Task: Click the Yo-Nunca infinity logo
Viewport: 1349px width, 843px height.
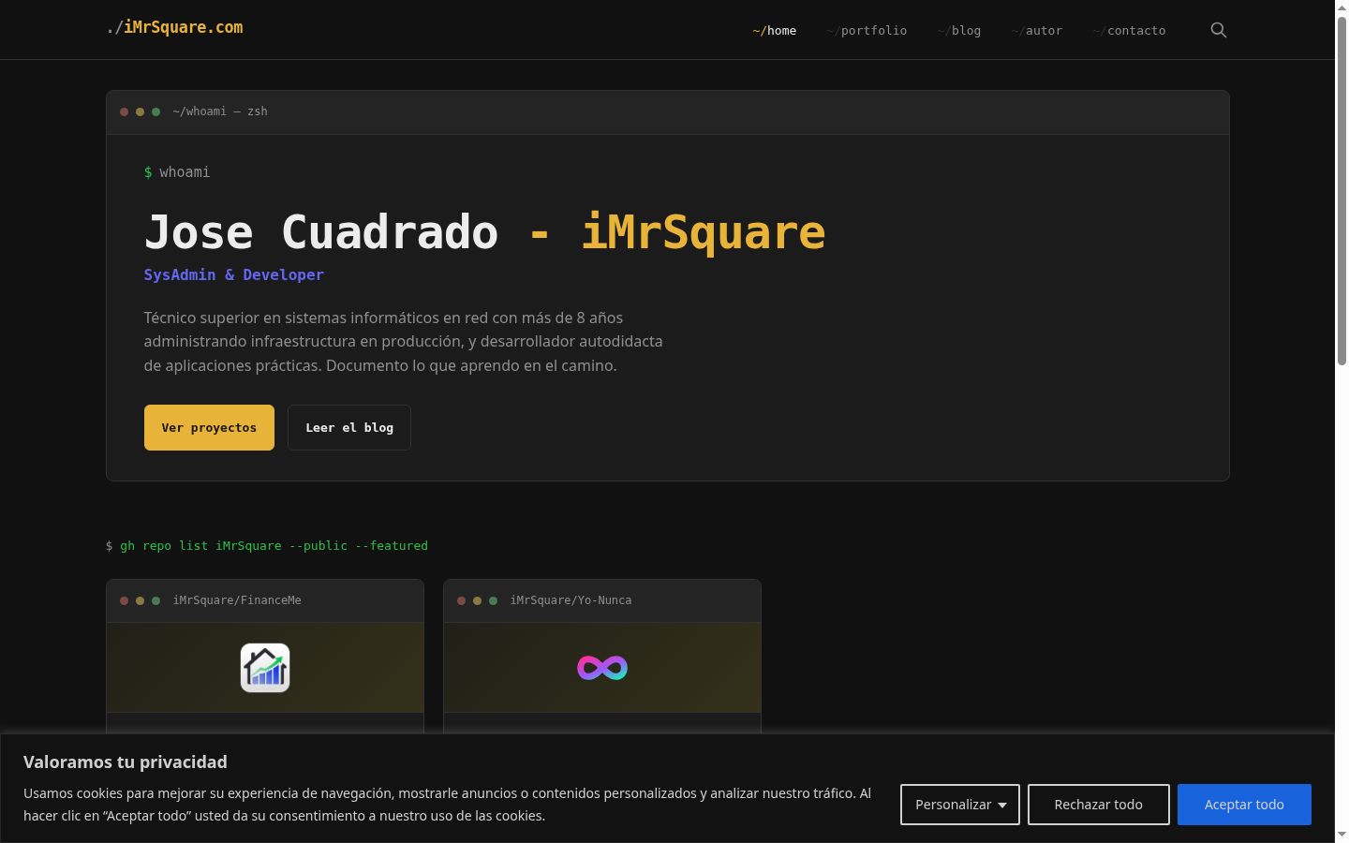Action: coord(602,668)
